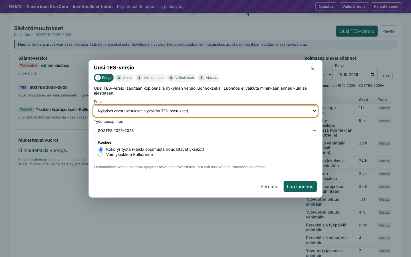Go to step 5 Ajastus
This screenshot has height=257, width=411.
click(x=209, y=78)
